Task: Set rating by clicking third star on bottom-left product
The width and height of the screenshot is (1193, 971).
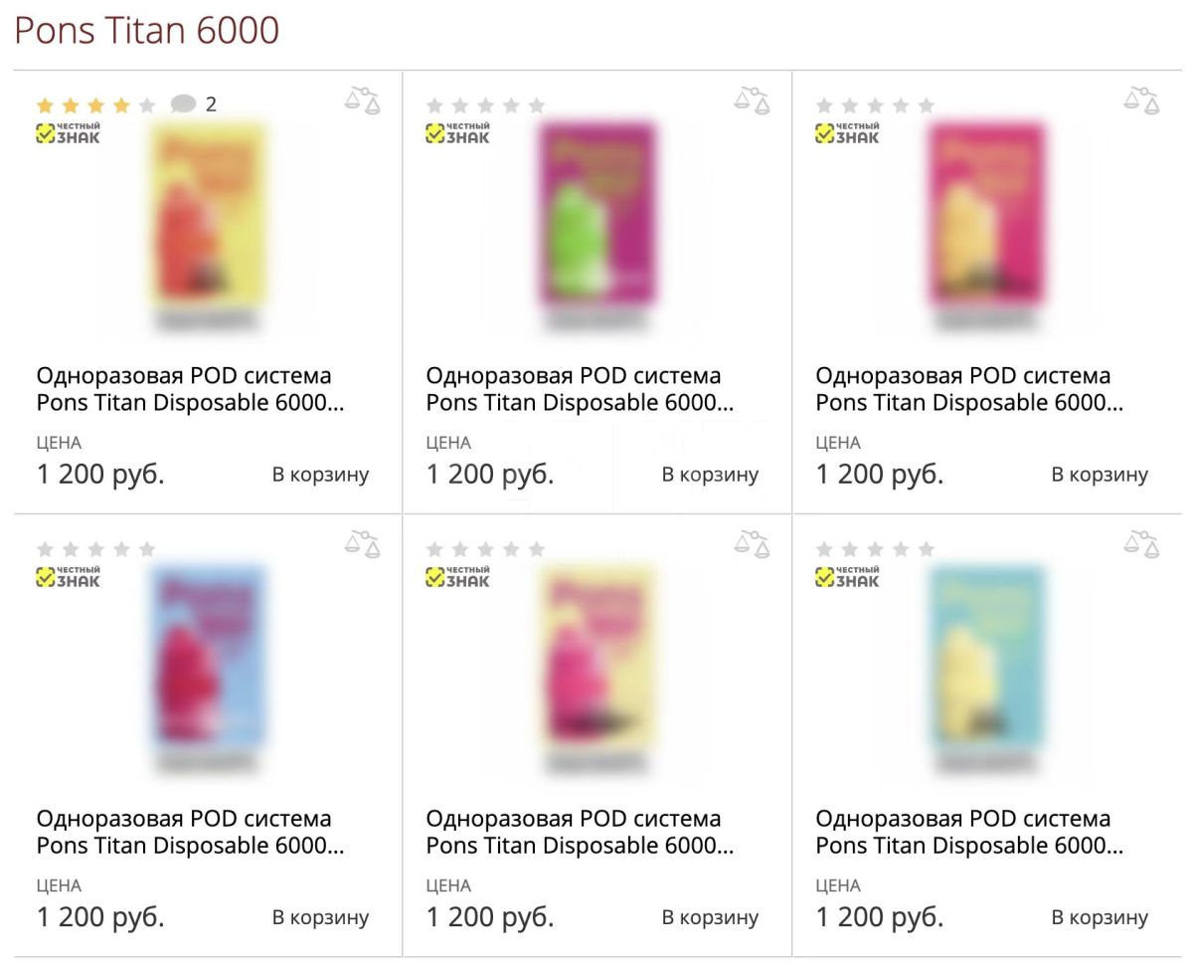Action: (x=97, y=547)
